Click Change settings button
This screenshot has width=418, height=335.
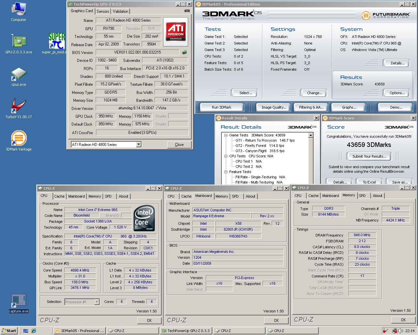point(314,93)
